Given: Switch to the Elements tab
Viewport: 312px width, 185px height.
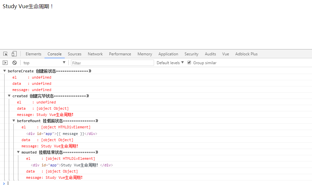Looking at the screenshot, I should 33,54.
